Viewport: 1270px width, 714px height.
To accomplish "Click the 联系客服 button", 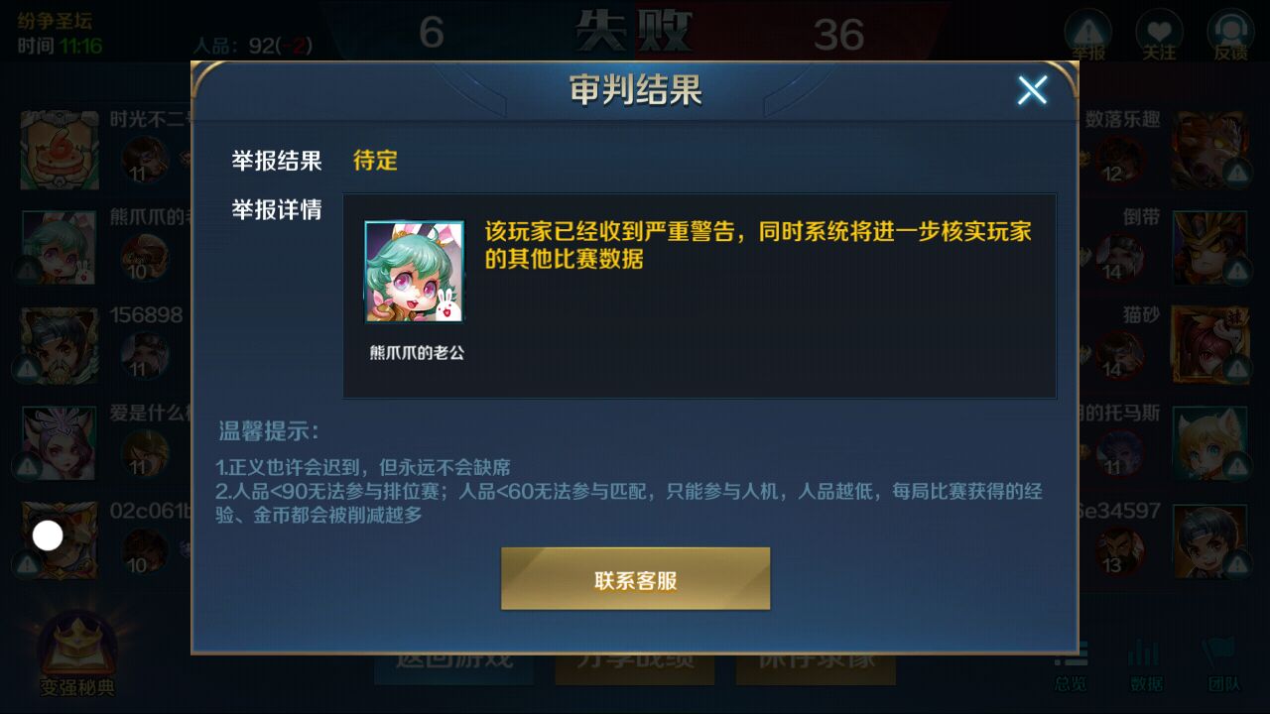I will (635, 579).
